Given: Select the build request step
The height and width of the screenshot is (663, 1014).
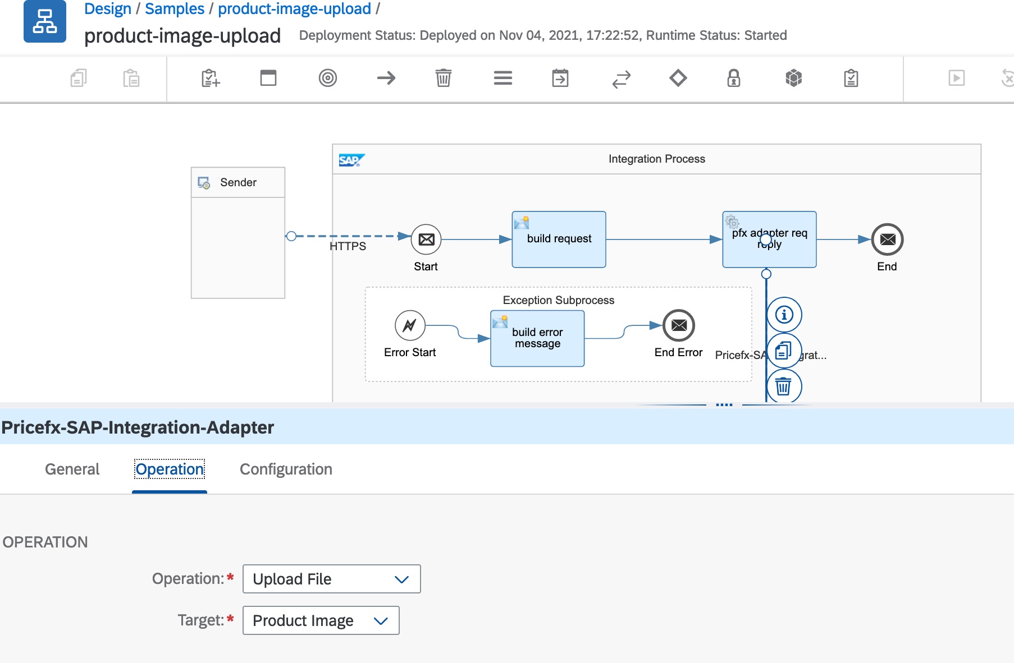Looking at the screenshot, I should [x=559, y=240].
